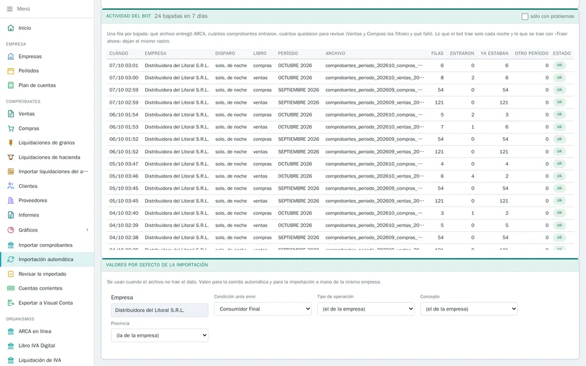Click the ESTADO column header
The width and height of the screenshot is (586, 366).
562,54
